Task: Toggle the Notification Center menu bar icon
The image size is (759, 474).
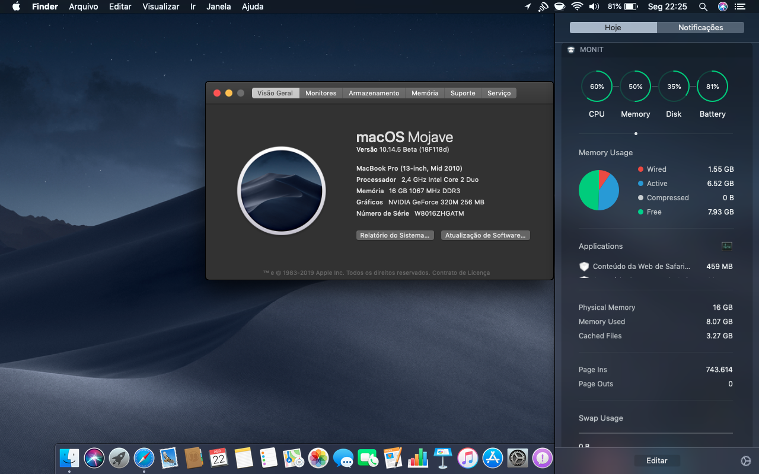Action: tap(739, 7)
